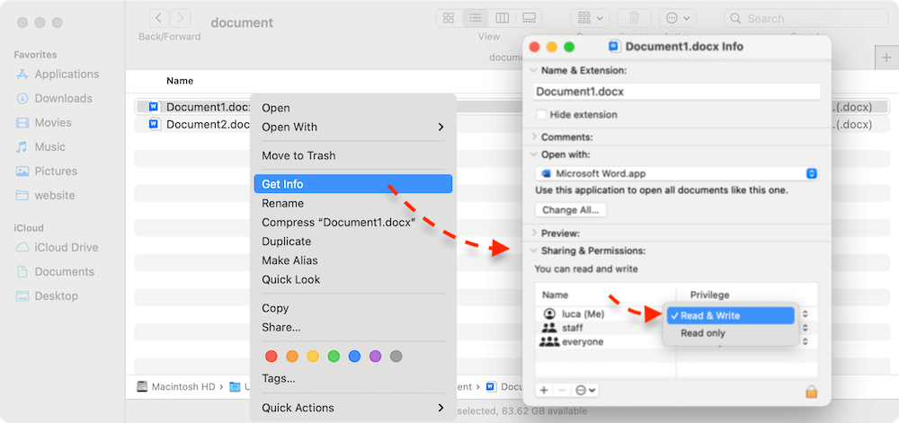Open the Group options dropdown

point(590,18)
